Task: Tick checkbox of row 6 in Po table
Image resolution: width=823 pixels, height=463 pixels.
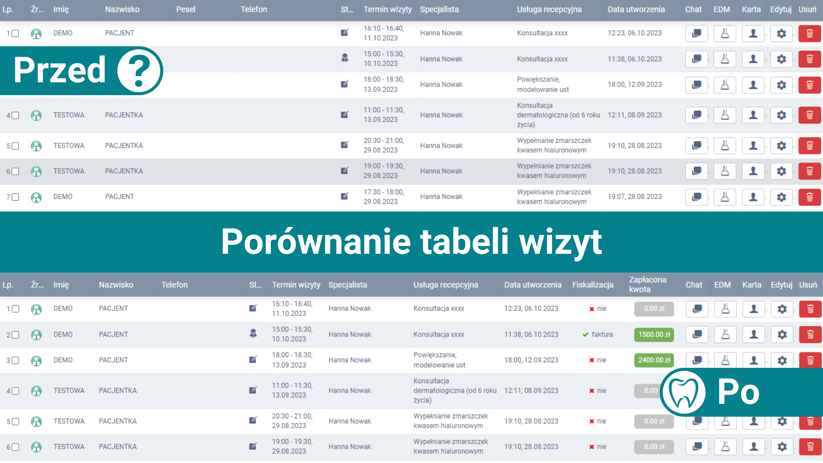Action: [15, 447]
